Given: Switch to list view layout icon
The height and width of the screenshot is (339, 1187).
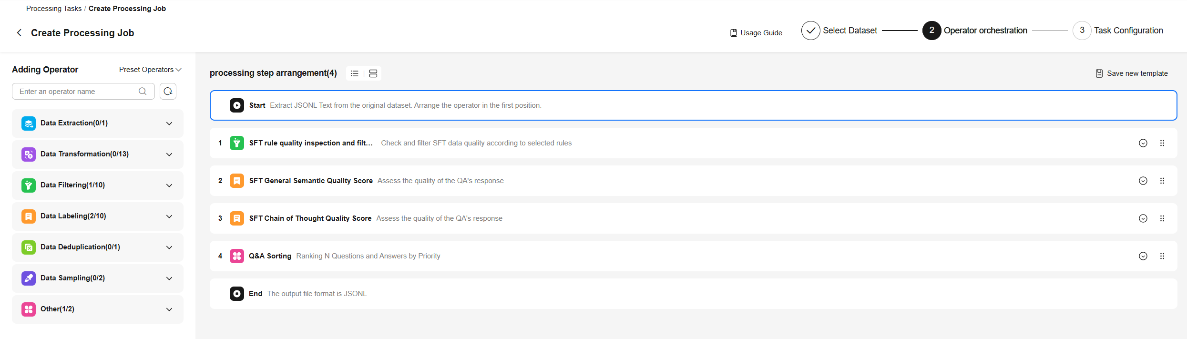Looking at the screenshot, I should click(x=355, y=73).
